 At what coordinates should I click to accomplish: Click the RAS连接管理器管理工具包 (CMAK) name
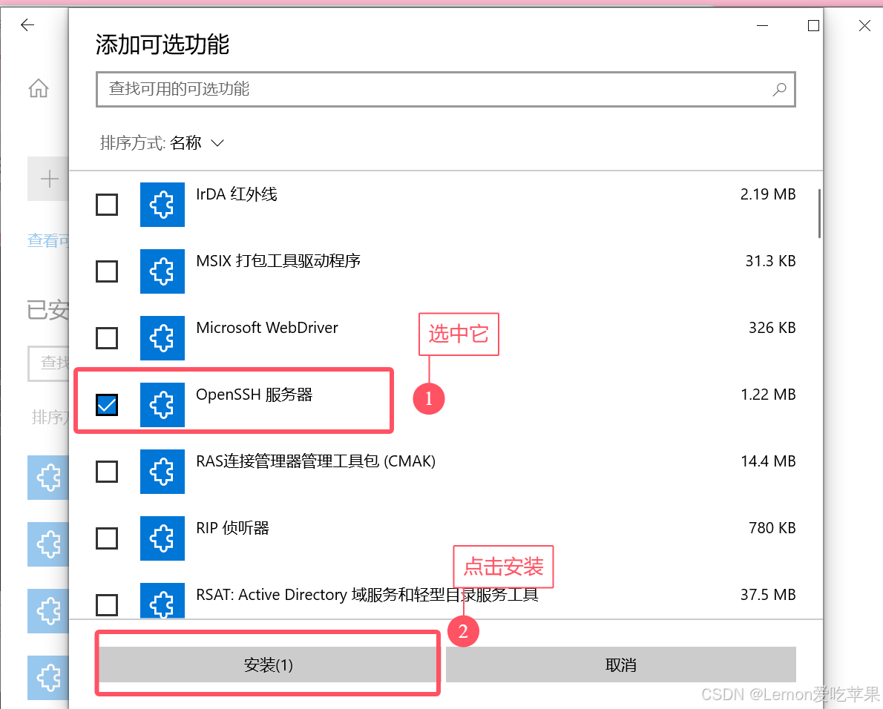click(x=316, y=461)
